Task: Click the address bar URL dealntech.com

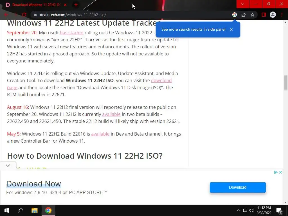Action: pyautogui.click(x=73, y=15)
